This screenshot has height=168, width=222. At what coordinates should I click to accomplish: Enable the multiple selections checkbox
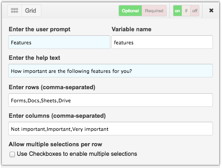tap(12, 154)
